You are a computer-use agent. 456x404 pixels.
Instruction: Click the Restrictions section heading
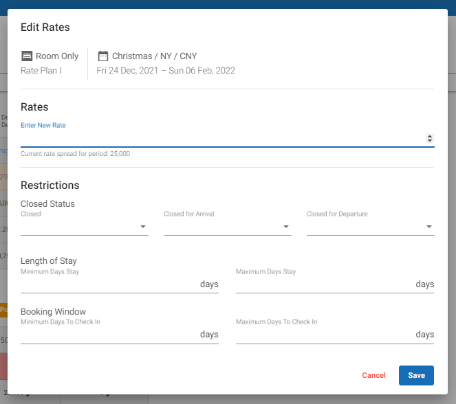[50, 186]
